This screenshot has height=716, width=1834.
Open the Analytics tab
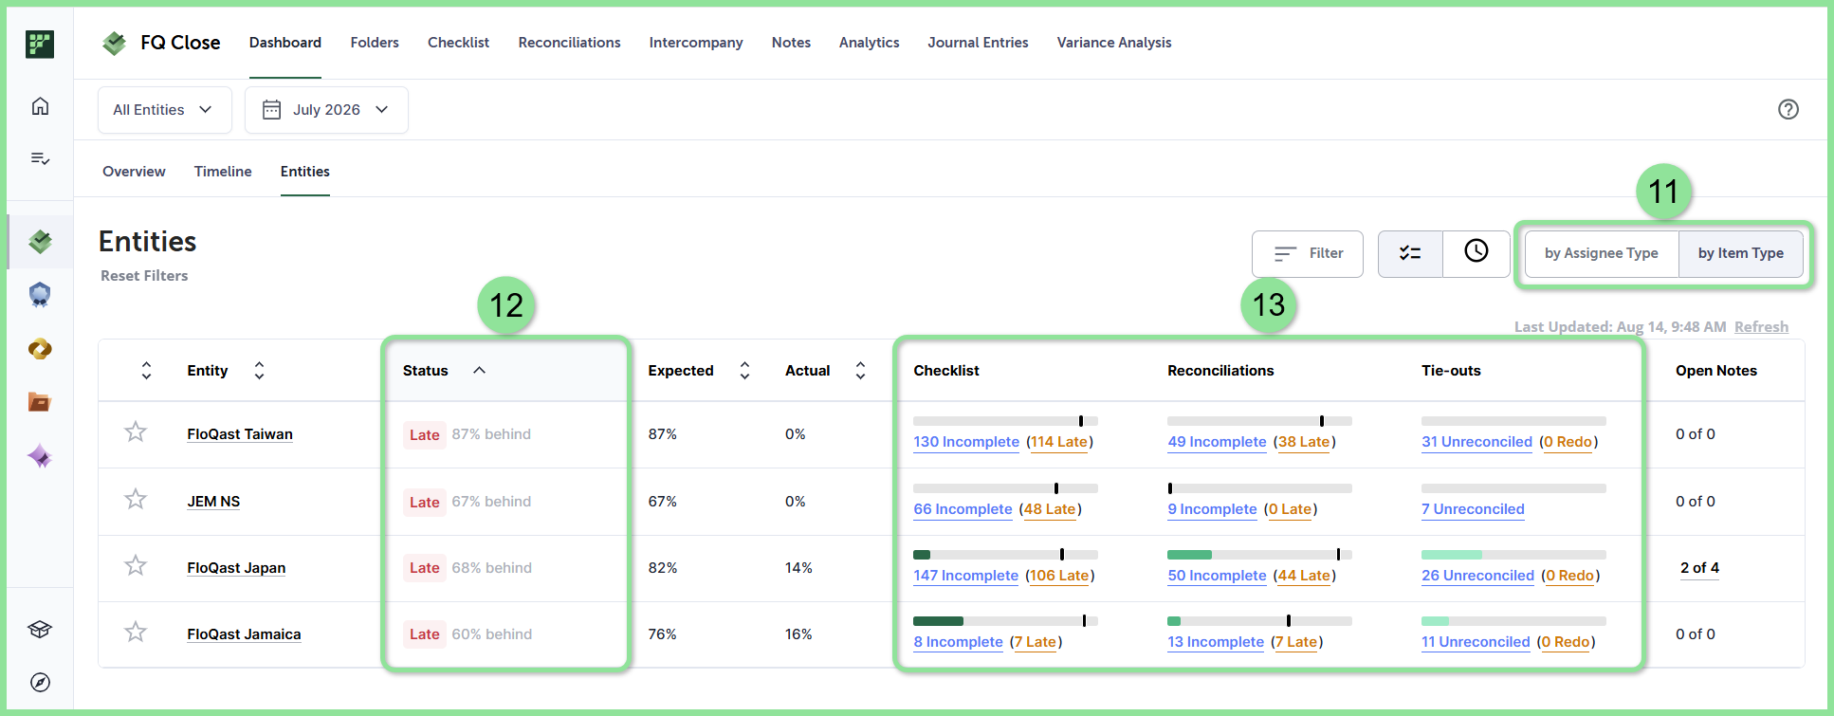click(869, 43)
